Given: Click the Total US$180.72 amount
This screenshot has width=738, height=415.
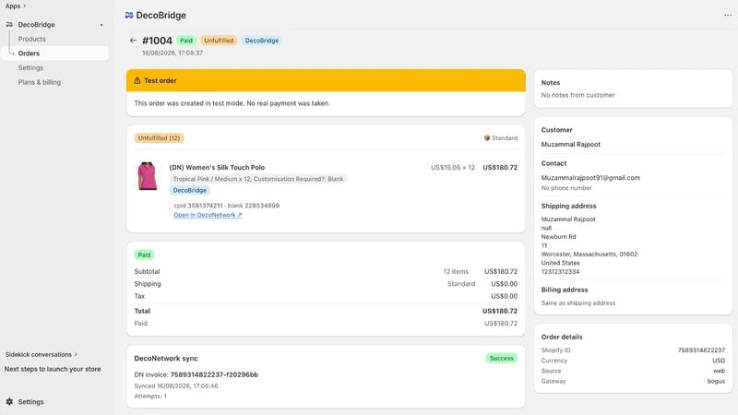Looking at the screenshot, I should 500,311.
